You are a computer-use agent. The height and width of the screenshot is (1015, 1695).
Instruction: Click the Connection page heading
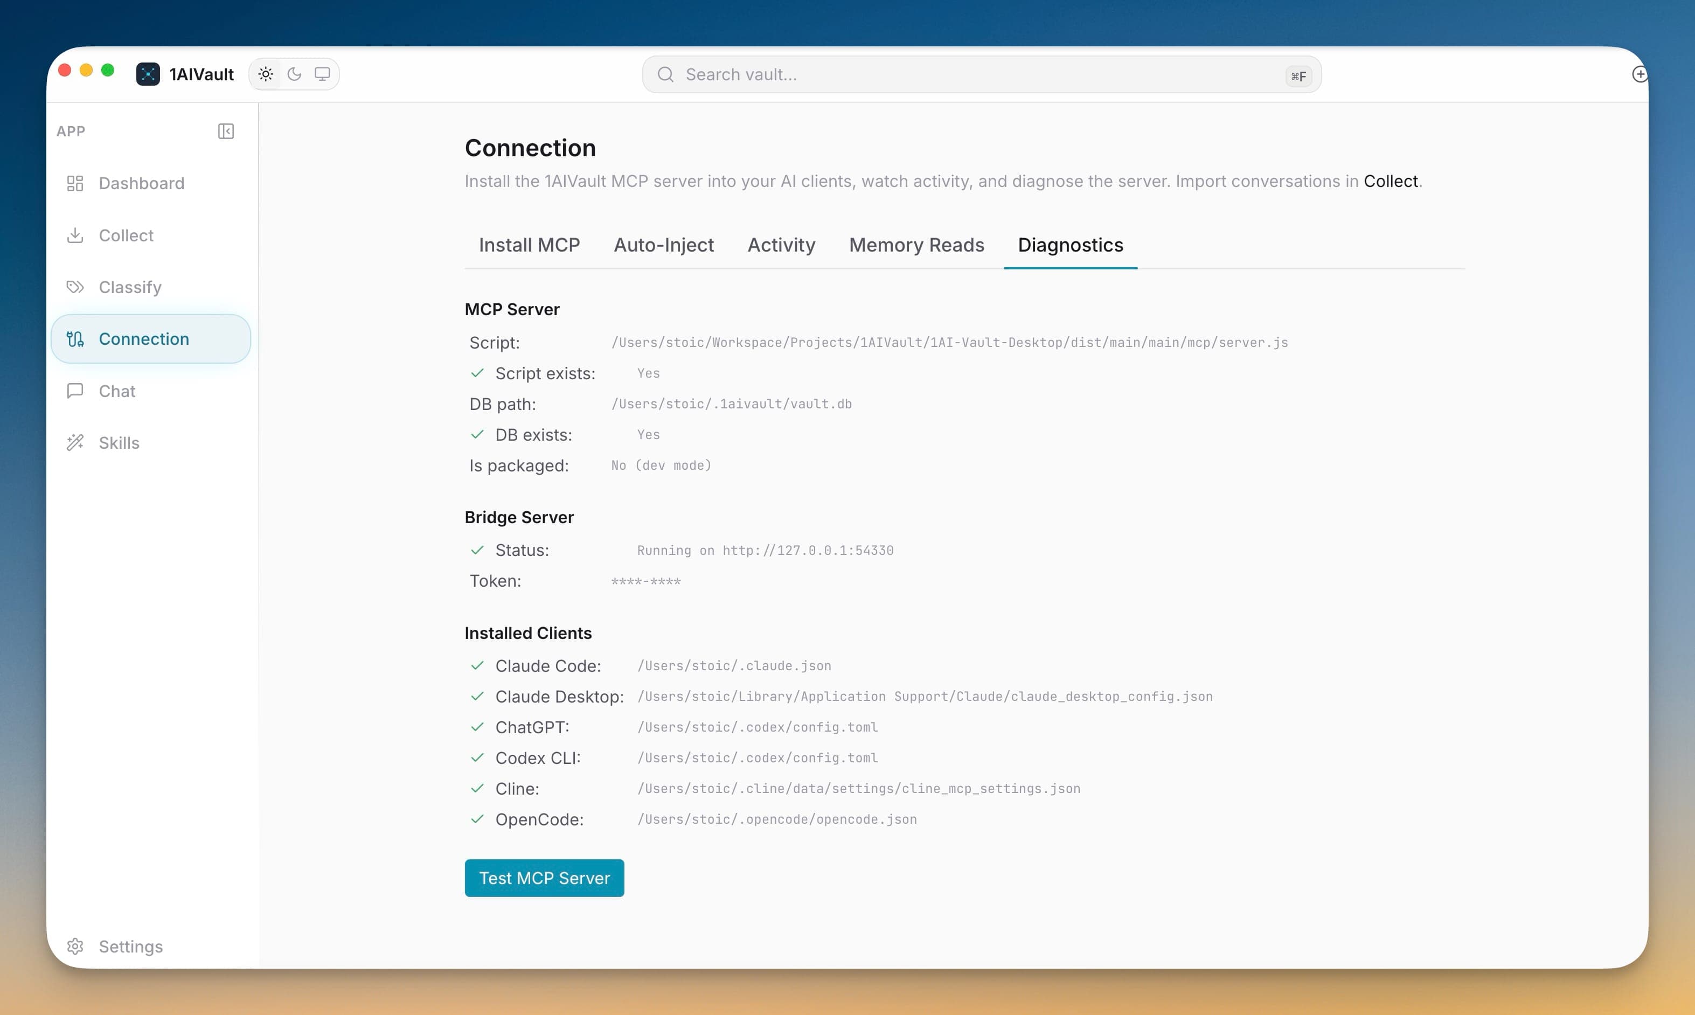coord(530,148)
